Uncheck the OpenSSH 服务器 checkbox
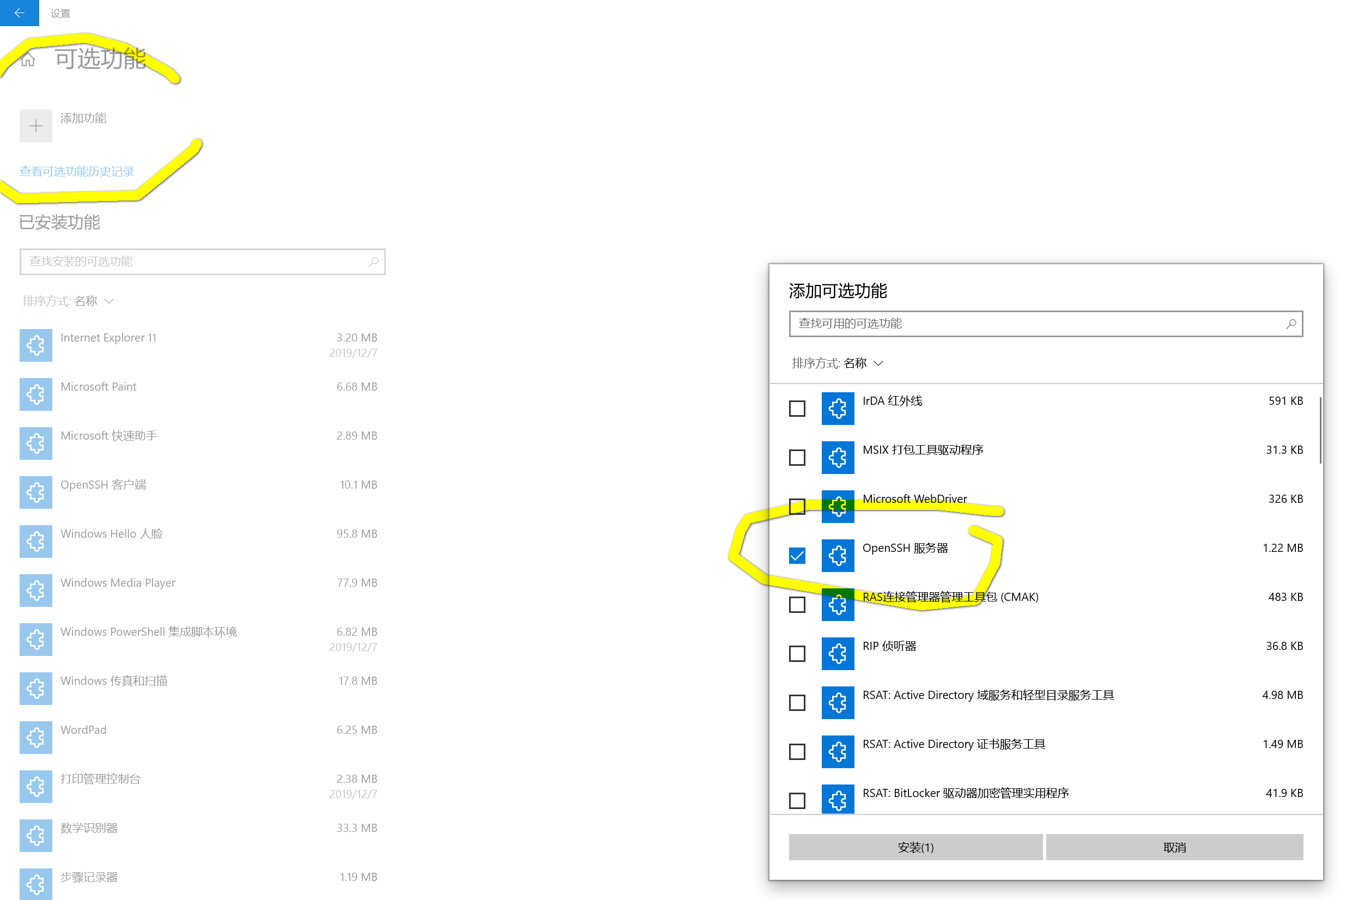 pyautogui.click(x=797, y=556)
